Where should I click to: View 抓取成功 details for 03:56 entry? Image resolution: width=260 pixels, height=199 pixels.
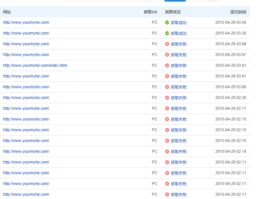tap(179, 23)
